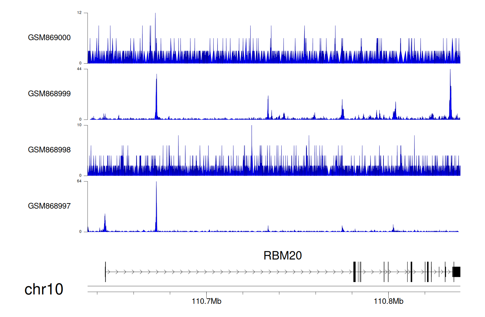The height and width of the screenshot is (317, 485).
Task: Click the 110.8Mb axis position label
Action: coord(388,301)
